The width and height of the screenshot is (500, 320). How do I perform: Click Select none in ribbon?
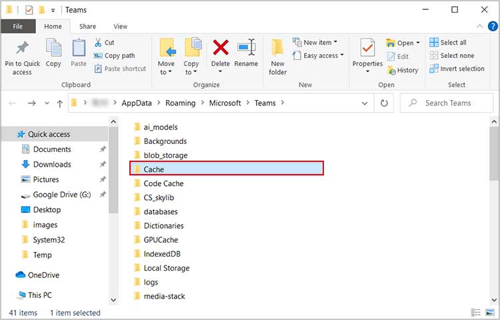pyautogui.click(x=452, y=55)
